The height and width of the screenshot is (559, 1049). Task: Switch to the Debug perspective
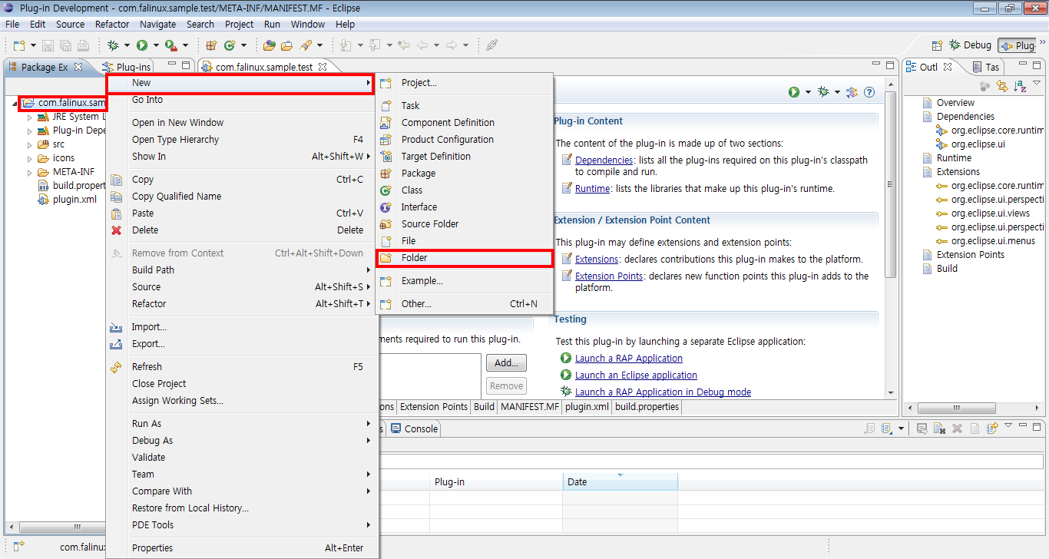971,45
